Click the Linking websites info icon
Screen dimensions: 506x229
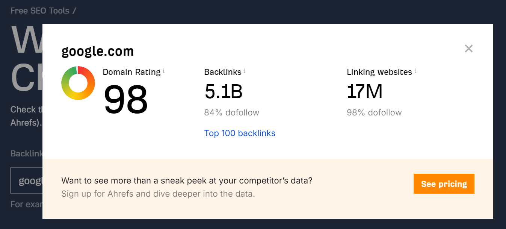click(415, 70)
